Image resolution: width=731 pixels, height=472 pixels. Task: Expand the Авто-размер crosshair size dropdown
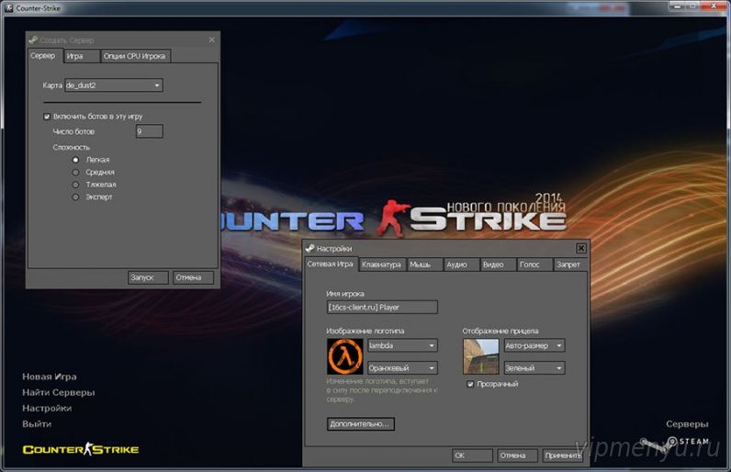click(x=534, y=345)
